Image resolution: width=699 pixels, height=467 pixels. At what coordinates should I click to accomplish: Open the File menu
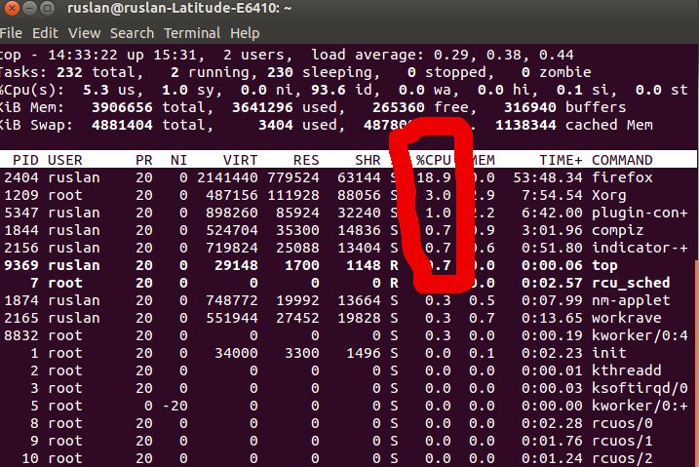pyautogui.click(x=11, y=33)
